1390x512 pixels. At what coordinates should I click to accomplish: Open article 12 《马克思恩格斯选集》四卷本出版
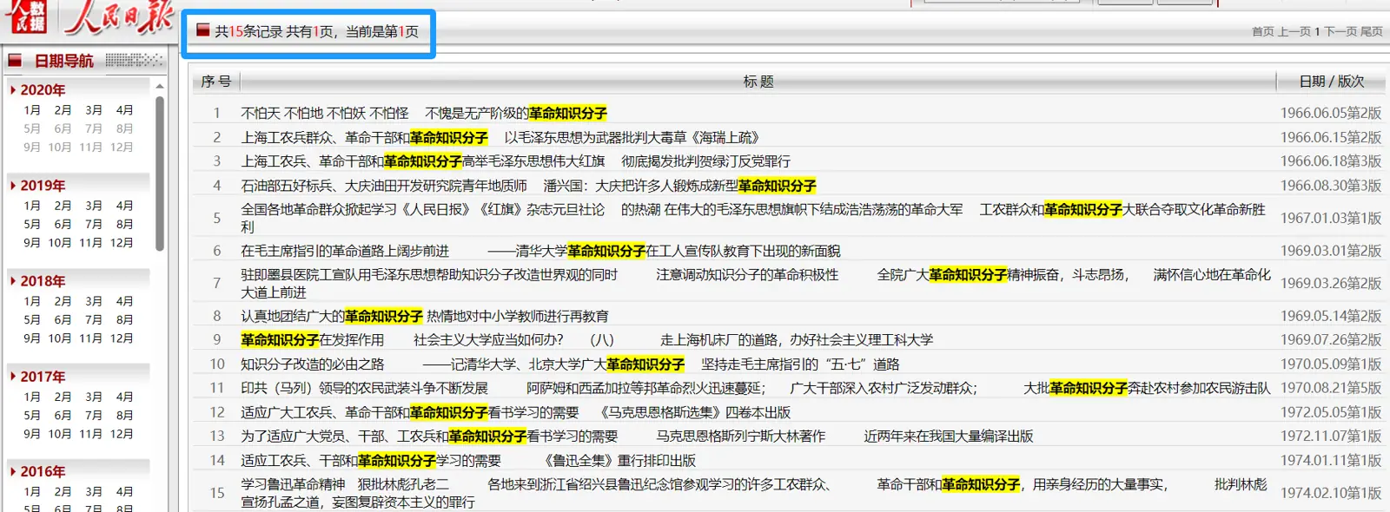pyautogui.click(x=515, y=412)
